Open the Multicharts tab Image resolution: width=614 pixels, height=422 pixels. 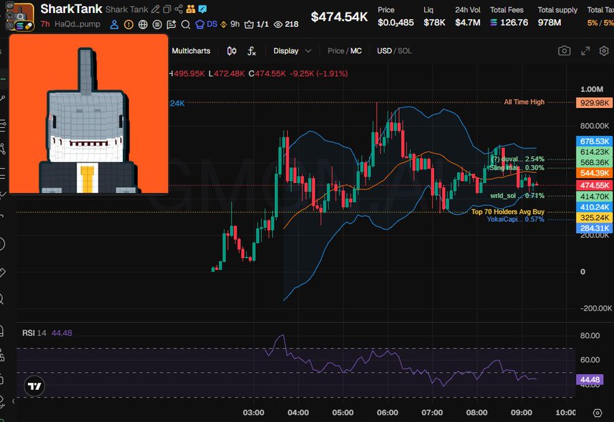coord(191,51)
